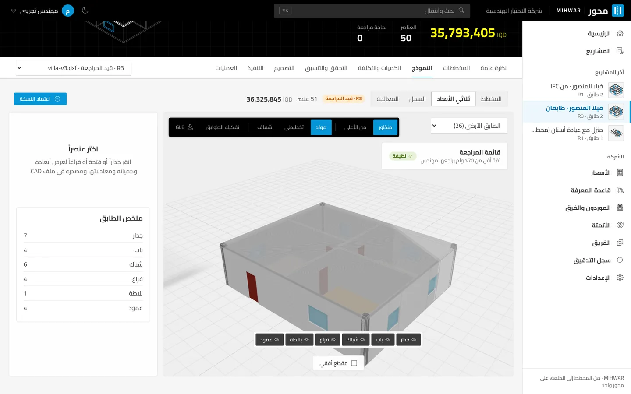
Task: Click the magnifier icon in the search bar
Action: click(x=461, y=11)
